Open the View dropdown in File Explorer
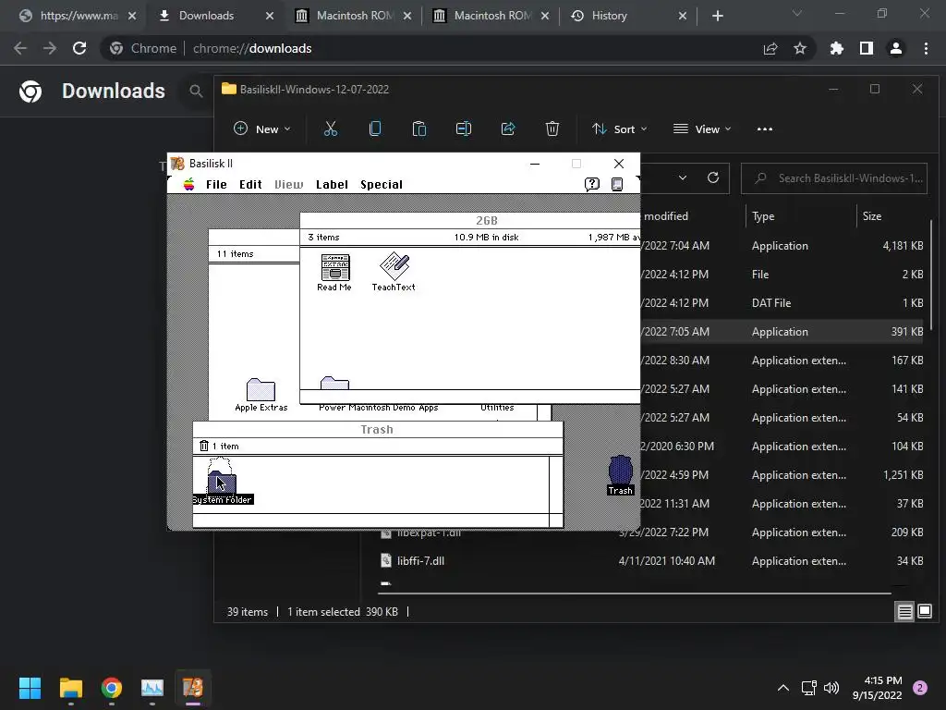This screenshot has height=710, width=946. [x=702, y=129]
